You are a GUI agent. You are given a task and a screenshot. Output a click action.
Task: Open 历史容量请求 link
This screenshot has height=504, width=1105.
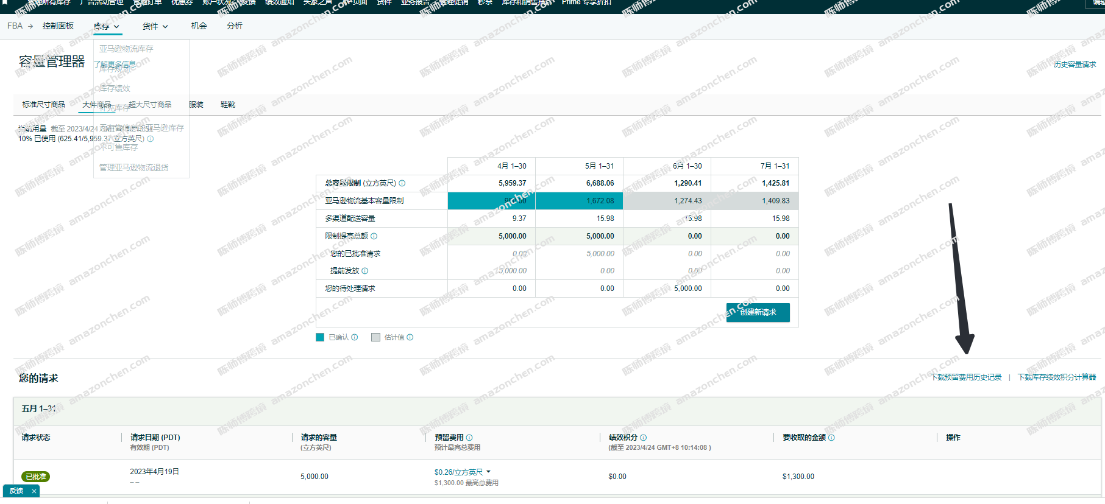point(1075,65)
